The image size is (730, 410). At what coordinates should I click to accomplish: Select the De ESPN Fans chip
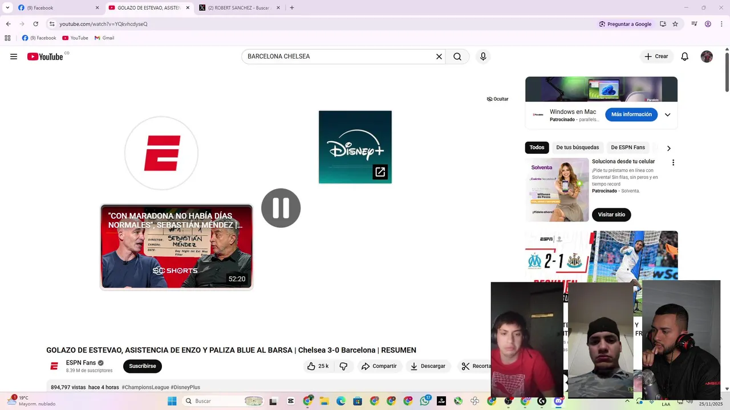tap(628, 147)
